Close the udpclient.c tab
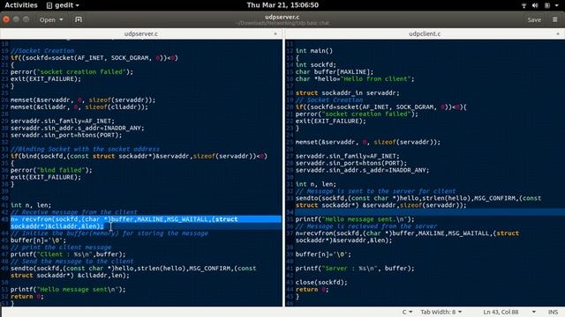The image size is (565, 317). 558,33
